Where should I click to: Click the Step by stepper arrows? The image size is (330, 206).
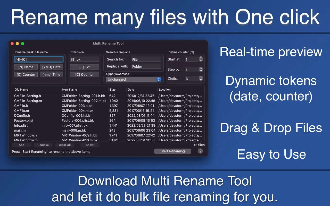tap(201, 70)
